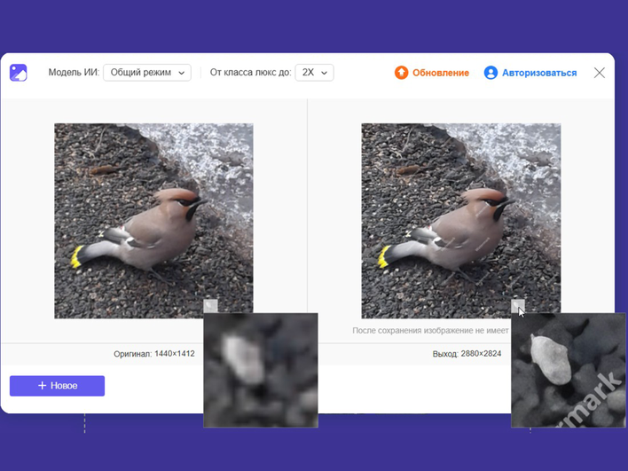Click the image upscaler app logo

pyautogui.click(x=18, y=73)
